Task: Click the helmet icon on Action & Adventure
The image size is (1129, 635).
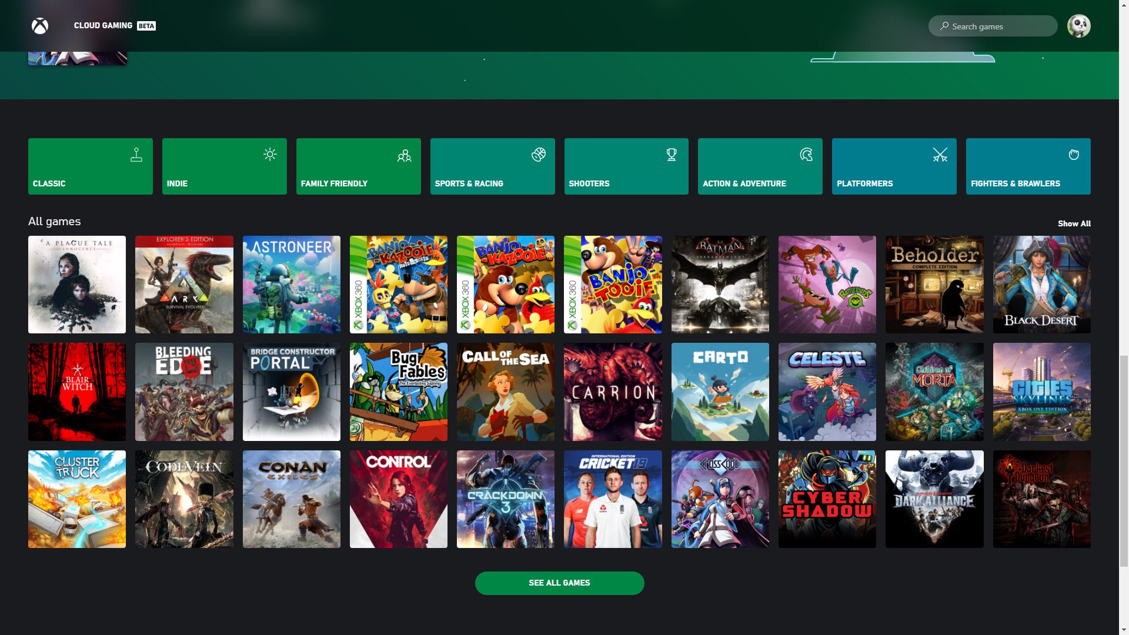Action: coord(806,155)
